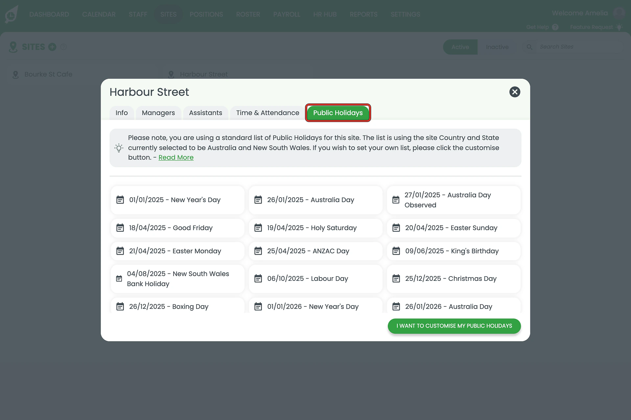The width and height of the screenshot is (631, 420).
Task: Select the Time & Attendance tab
Action: pyautogui.click(x=268, y=113)
